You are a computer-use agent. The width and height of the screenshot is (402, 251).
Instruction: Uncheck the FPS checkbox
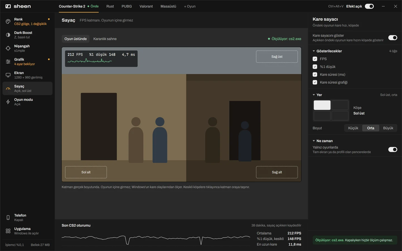pyautogui.click(x=315, y=59)
